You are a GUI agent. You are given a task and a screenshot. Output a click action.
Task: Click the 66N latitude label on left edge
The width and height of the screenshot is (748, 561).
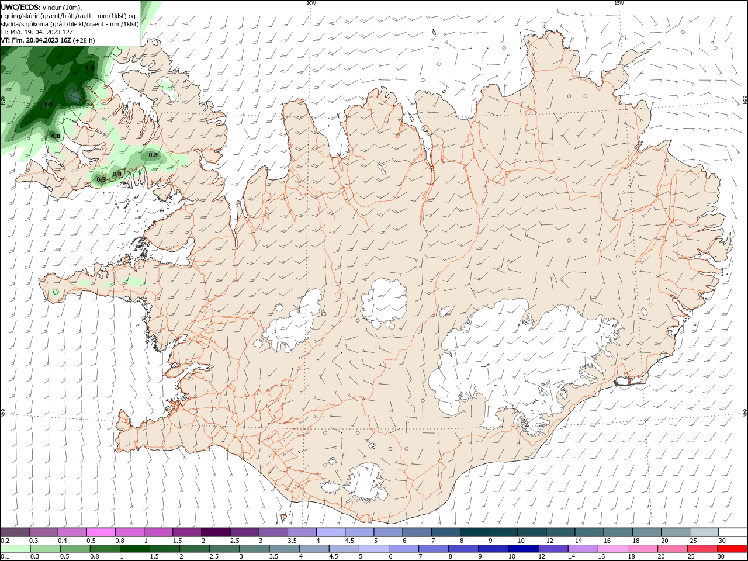[3, 101]
